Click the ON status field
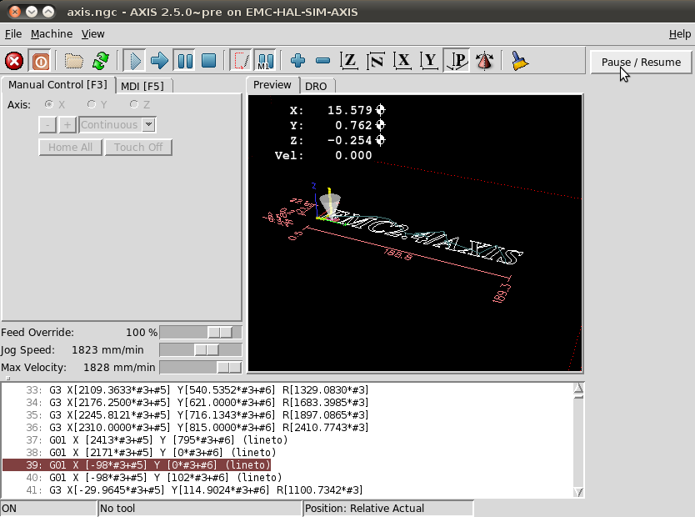This screenshot has width=695, height=517. tap(48, 508)
